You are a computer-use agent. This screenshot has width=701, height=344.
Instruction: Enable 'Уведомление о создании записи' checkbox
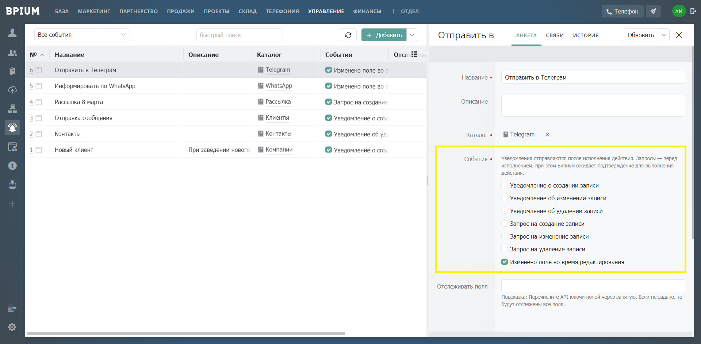(x=505, y=185)
